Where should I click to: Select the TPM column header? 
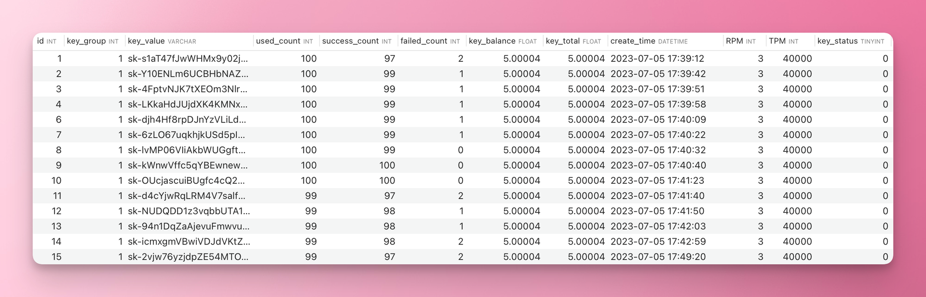783,41
